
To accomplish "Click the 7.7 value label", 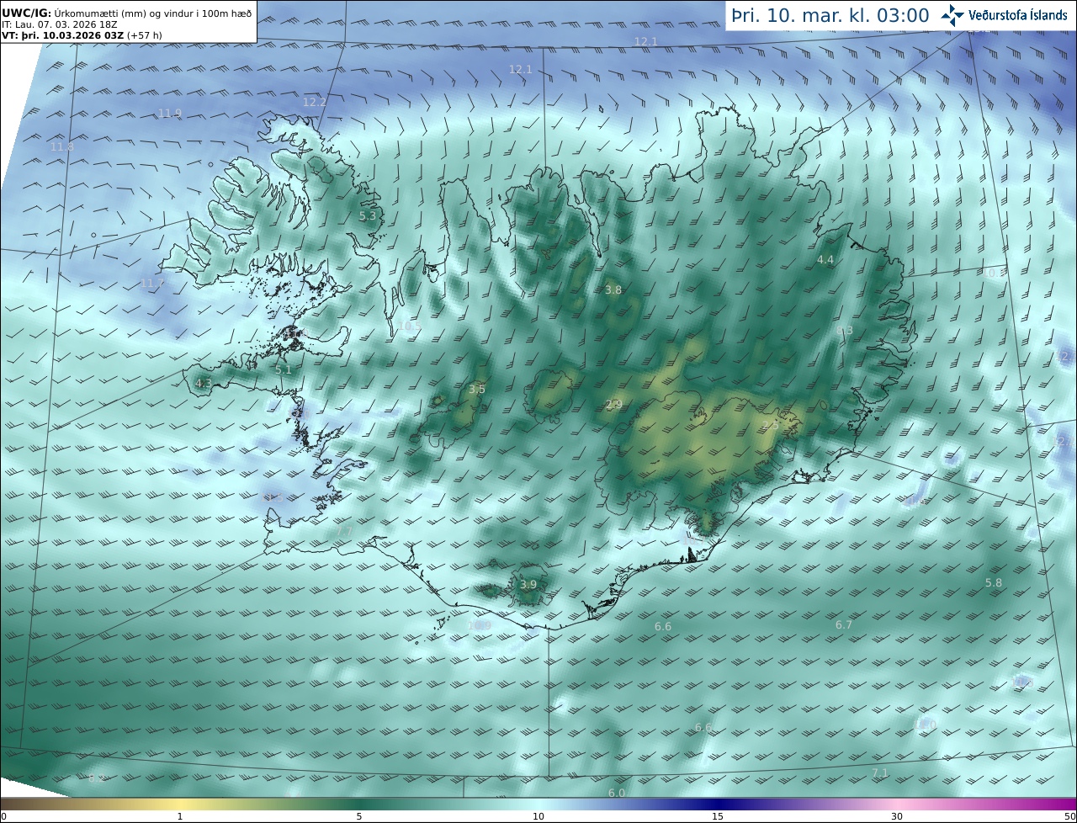I will tap(344, 532).
